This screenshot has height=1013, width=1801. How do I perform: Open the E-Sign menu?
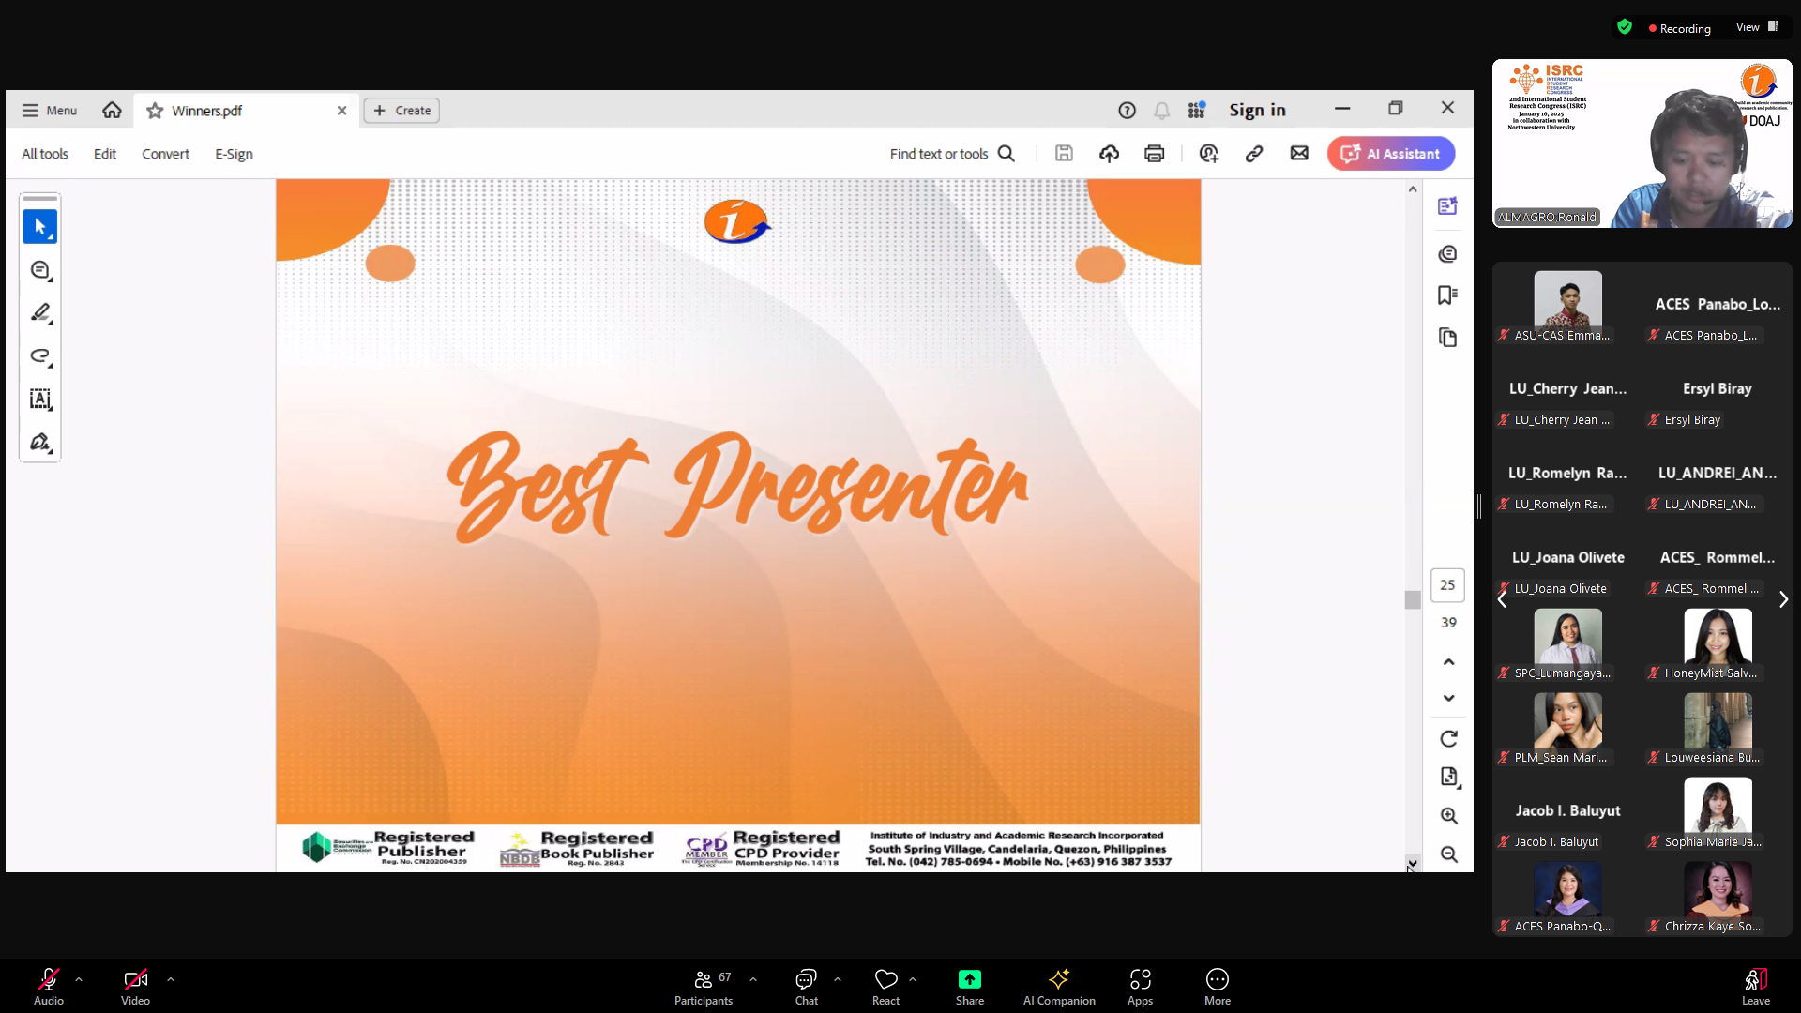tap(234, 154)
